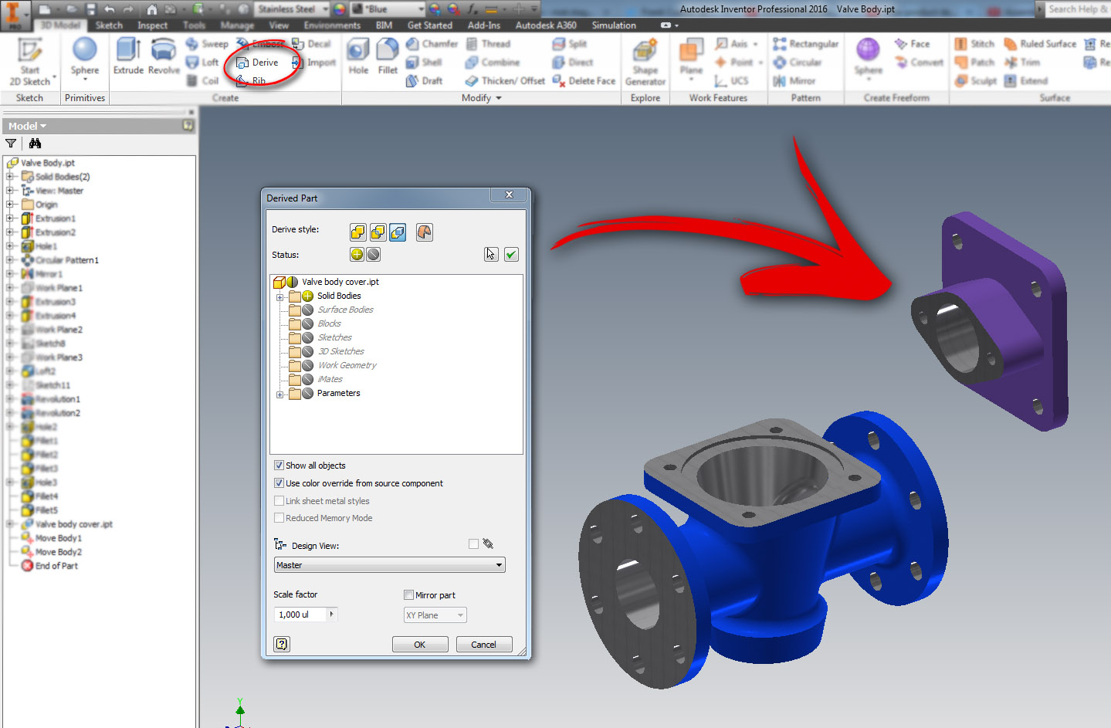This screenshot has height=728, width=1111.
Task: Disable Use color override from source component
Action: 279,483
